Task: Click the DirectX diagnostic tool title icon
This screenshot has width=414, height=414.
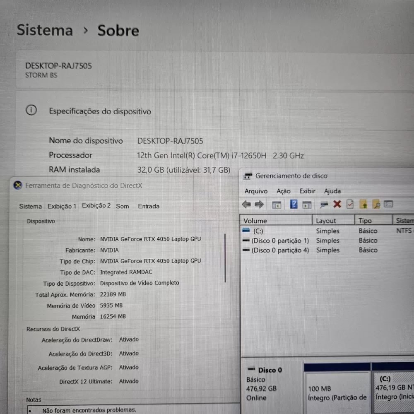Action: click(18, 185)
